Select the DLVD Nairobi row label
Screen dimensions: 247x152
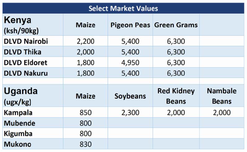click(x=26, y=41)
